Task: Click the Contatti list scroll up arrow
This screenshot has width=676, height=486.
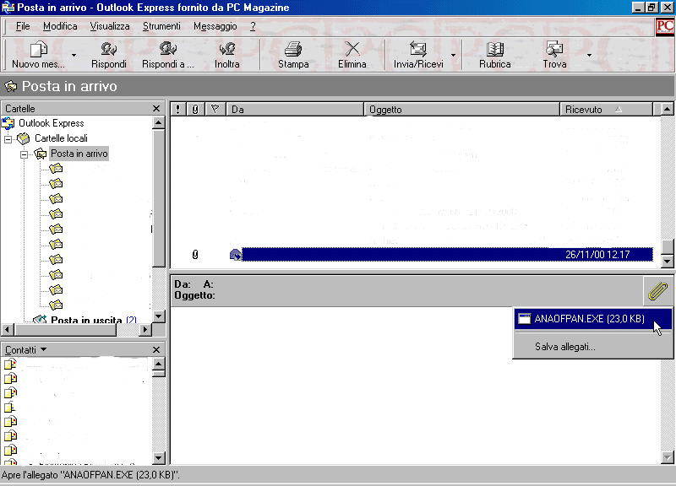Action: [159, 364]
